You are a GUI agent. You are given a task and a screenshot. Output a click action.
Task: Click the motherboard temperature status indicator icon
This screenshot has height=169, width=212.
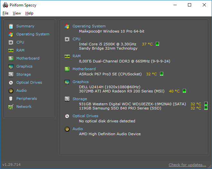pyautogui.click(x=162, y=74)
